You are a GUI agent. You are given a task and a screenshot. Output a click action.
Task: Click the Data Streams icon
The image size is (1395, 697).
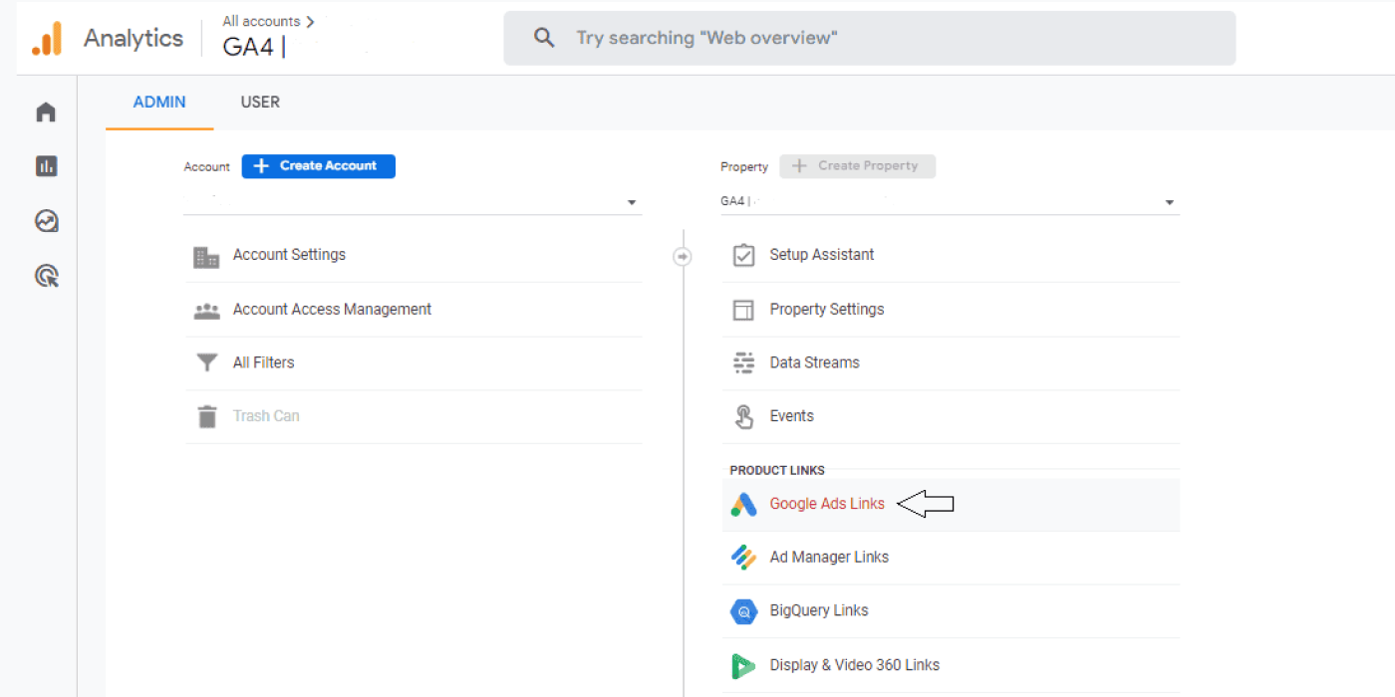click(x=743, y=363)
